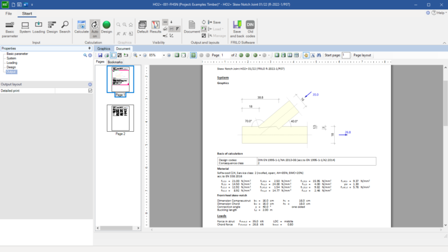The width and height of the screenshot is (448, 252).
Task: Click the Page layout button
Action: click(x=362, y=55)
